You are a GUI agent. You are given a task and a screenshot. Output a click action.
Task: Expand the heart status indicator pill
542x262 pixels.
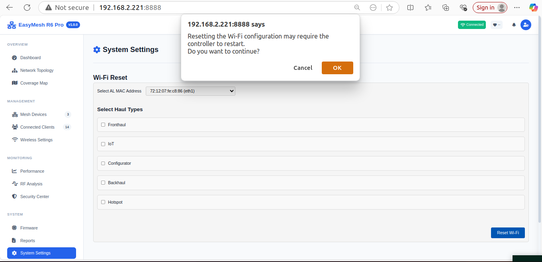[496, 25]
